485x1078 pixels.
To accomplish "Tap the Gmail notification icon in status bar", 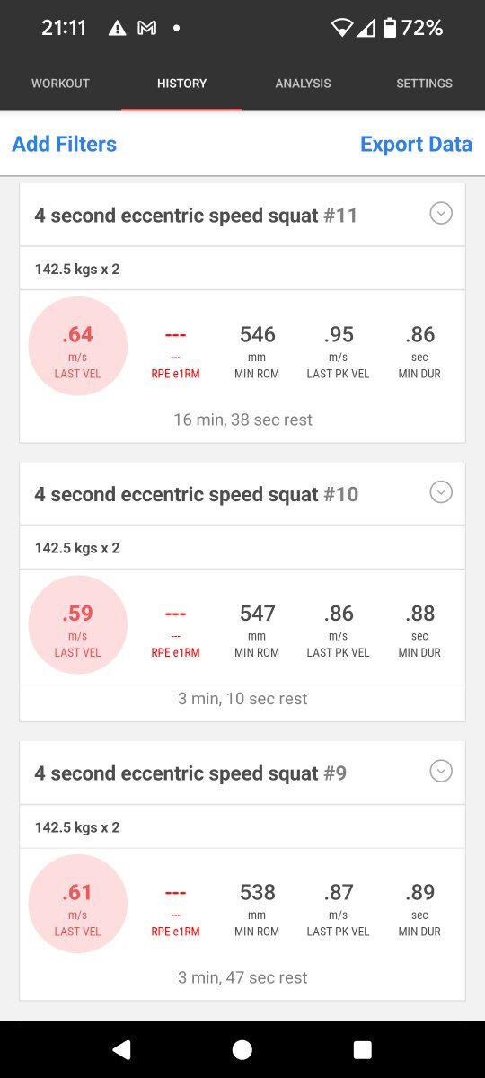I will [146, 29].
